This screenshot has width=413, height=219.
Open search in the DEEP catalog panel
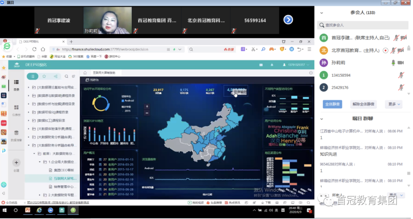[66, 76]
